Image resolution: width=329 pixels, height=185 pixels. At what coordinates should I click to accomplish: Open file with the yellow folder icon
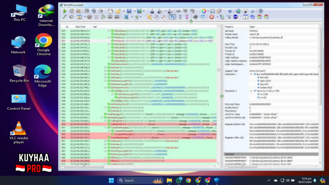pos(118,11)
